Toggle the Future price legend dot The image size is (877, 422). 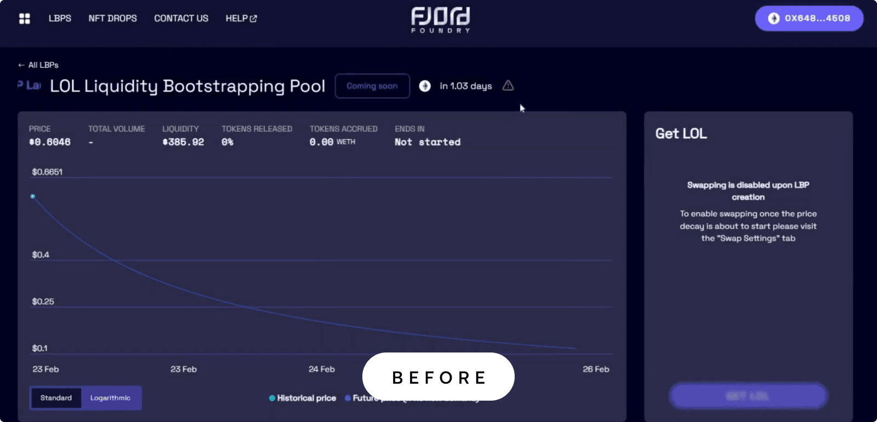[x=348, y=398]
